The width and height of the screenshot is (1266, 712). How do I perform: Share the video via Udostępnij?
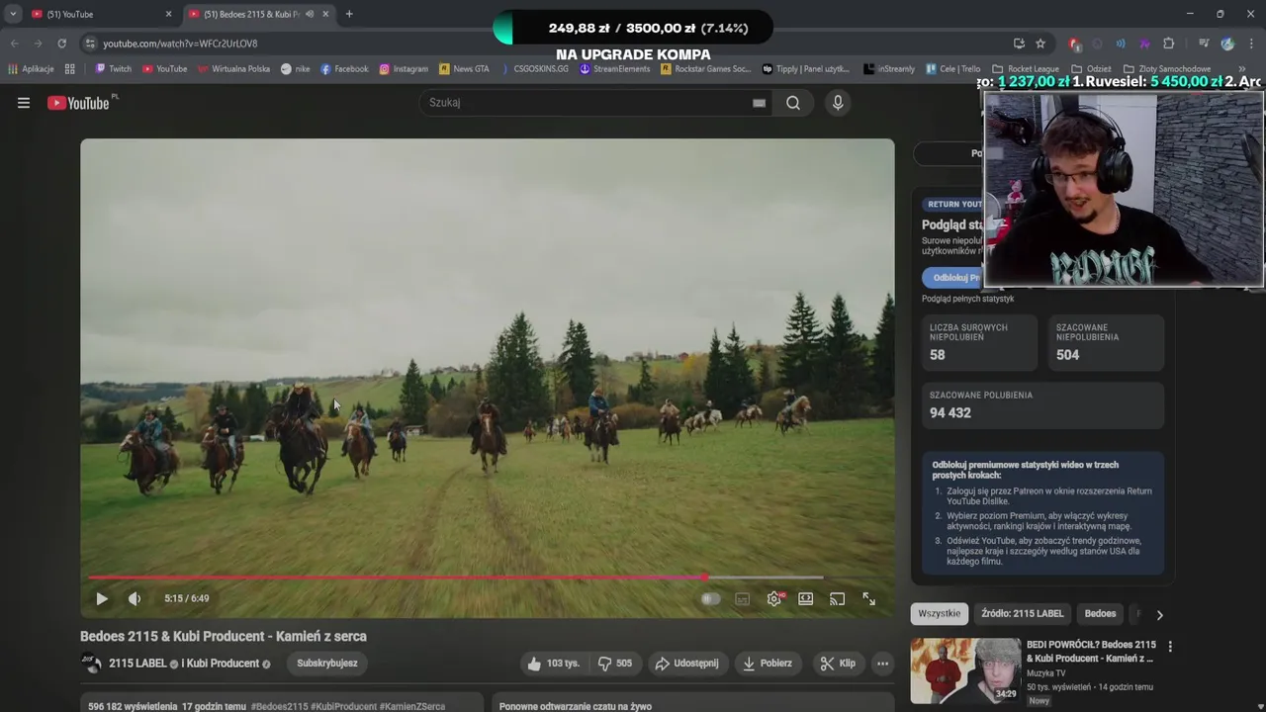click(x=686, y=664)
